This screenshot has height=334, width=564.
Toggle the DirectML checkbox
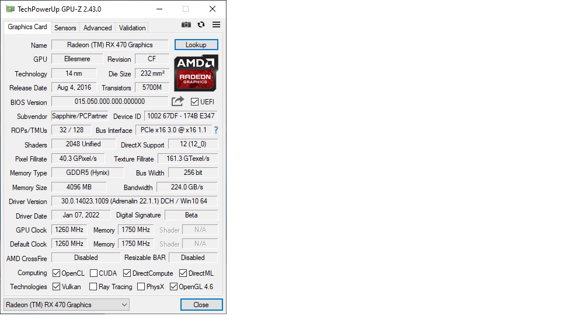183,273
